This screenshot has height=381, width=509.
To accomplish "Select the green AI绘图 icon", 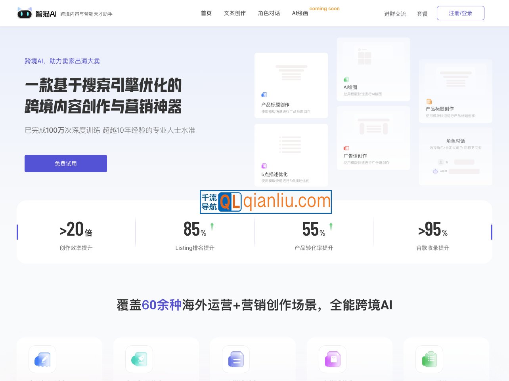I will [x=346, y=79].
